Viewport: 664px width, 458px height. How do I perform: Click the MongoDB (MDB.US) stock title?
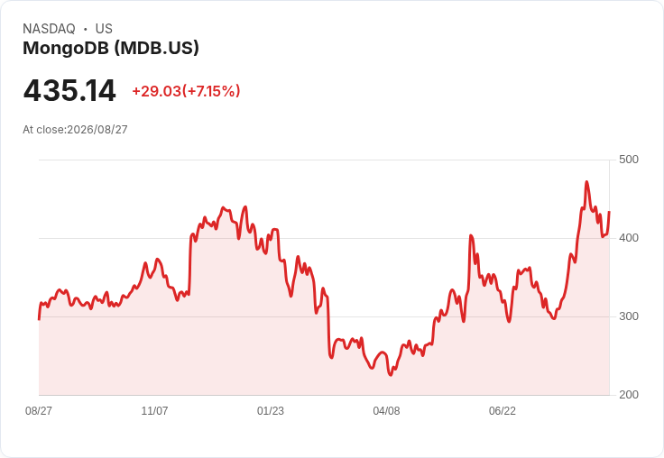pyautogui.click(x=111, y=49)
